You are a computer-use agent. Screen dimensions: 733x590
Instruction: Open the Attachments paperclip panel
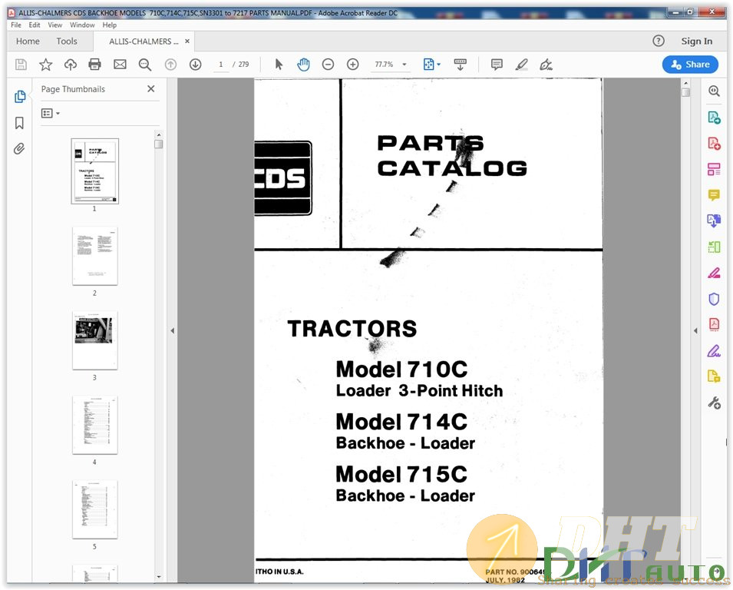[x=19, y=149]
